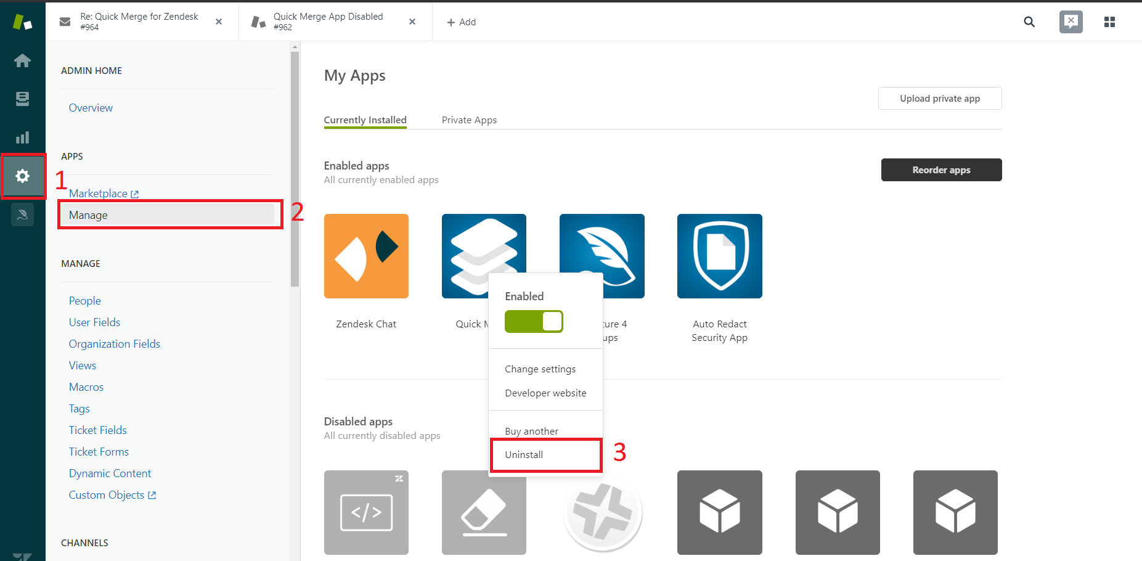Switch to the Private Apps tab

(x=469, y=120)
